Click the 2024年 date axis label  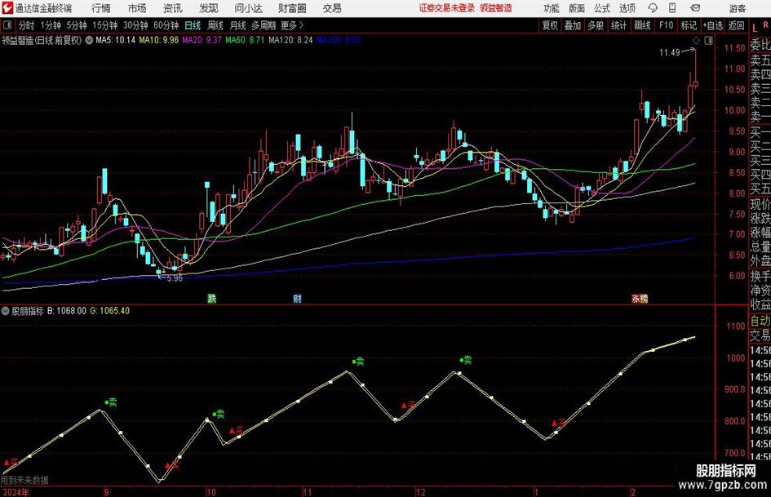click(x=16, y=492)
